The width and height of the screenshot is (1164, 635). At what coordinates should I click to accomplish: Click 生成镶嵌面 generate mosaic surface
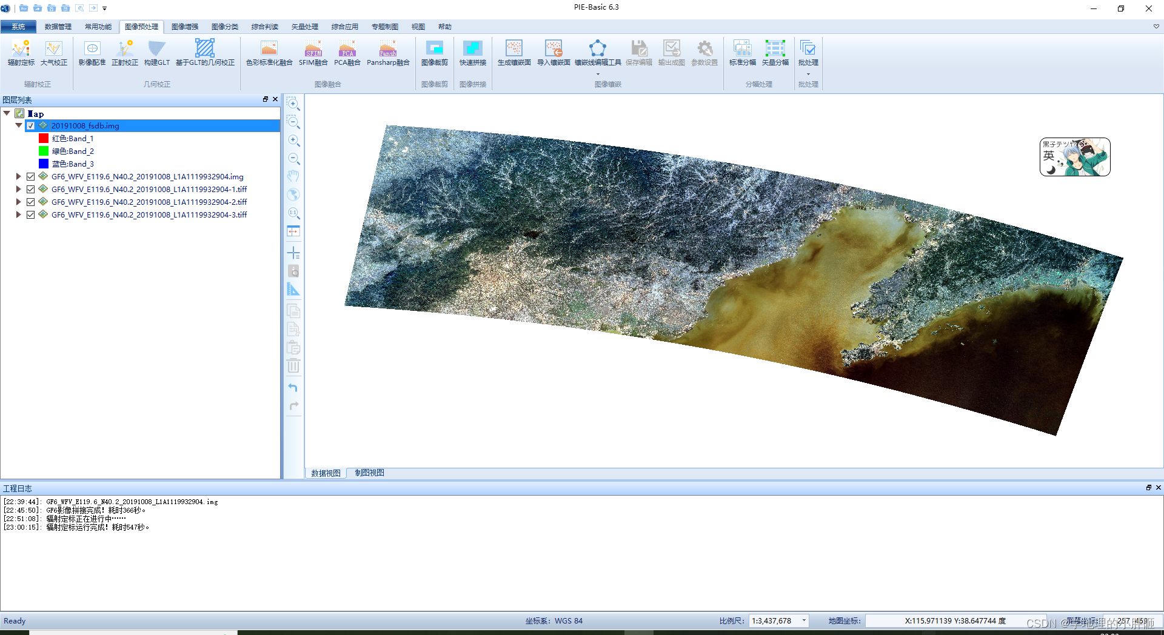tap(514, 53)
